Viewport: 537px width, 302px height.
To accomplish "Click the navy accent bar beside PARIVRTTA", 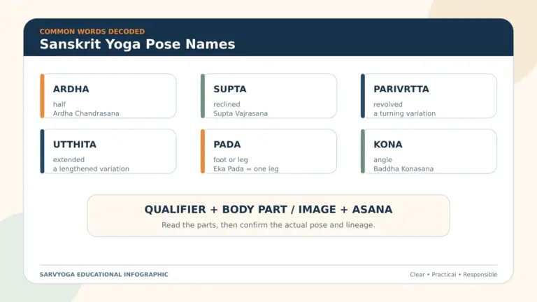I will [x=363, y=96].
